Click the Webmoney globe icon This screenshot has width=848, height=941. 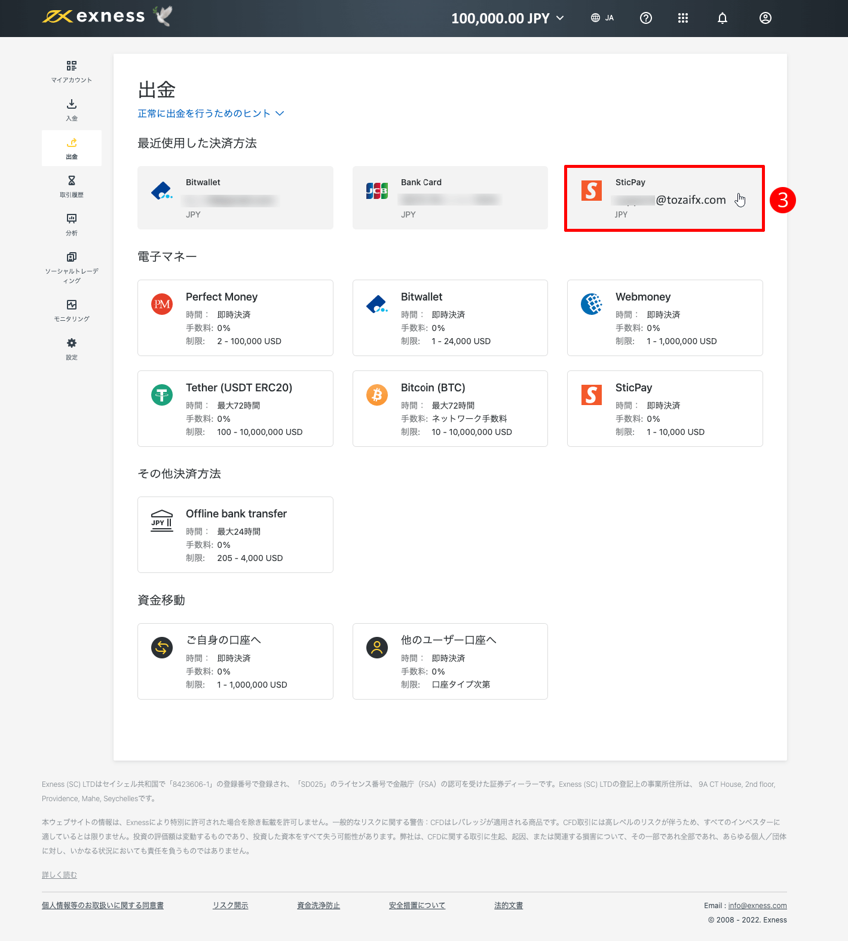coord(592,304)
